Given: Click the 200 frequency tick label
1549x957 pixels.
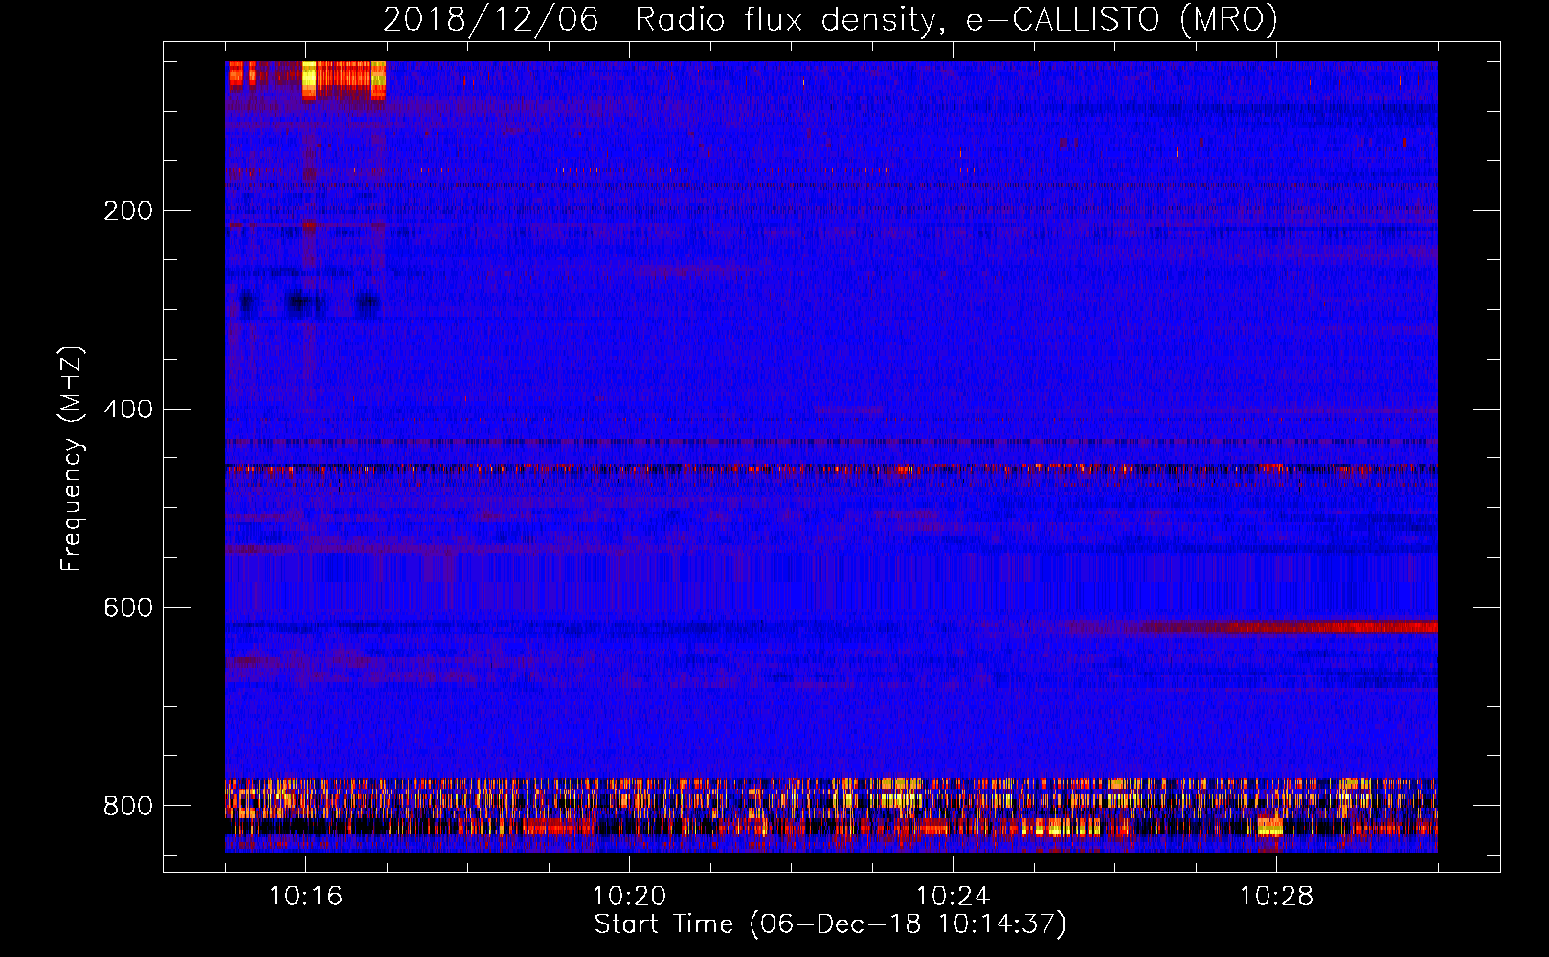Looking at the screenshot, I should point(128,211).
